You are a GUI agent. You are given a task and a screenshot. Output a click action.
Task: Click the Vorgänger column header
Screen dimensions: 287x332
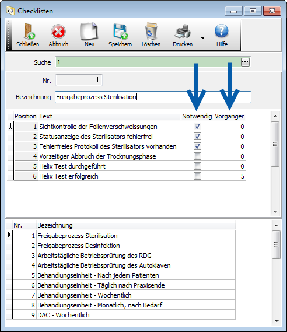(x=229, y=116)
